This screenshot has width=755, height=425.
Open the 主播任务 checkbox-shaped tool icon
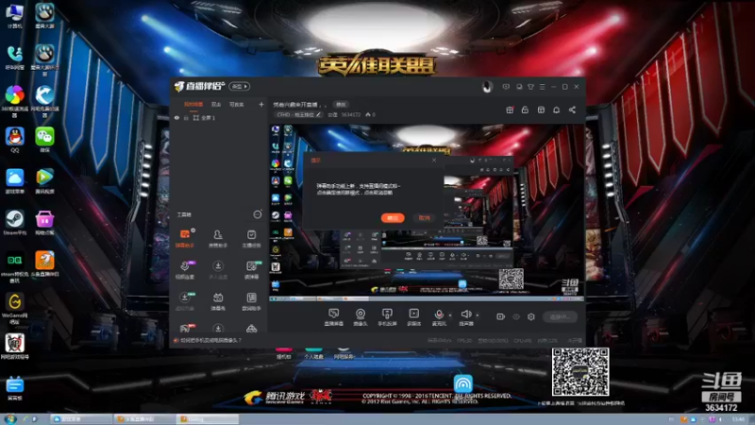tap(251, 238)
